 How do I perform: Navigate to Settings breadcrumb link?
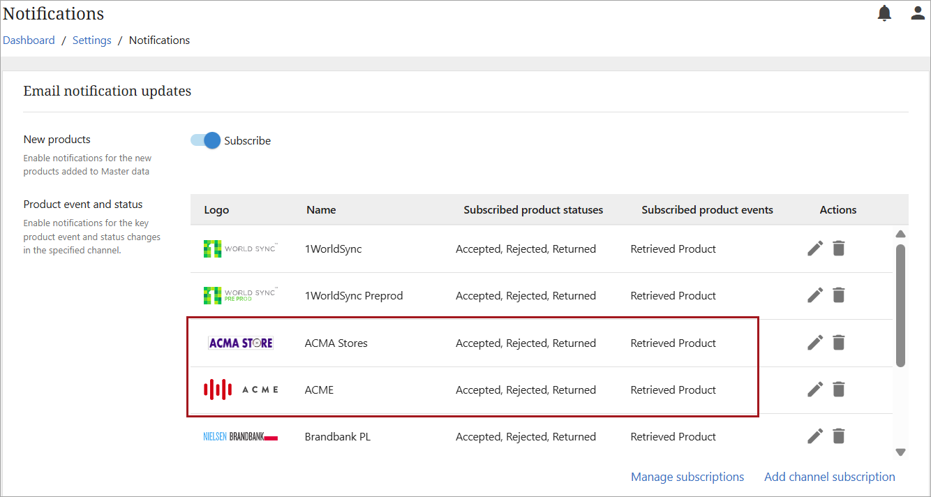(92, 40)
